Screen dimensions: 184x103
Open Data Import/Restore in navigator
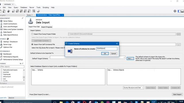11,35
